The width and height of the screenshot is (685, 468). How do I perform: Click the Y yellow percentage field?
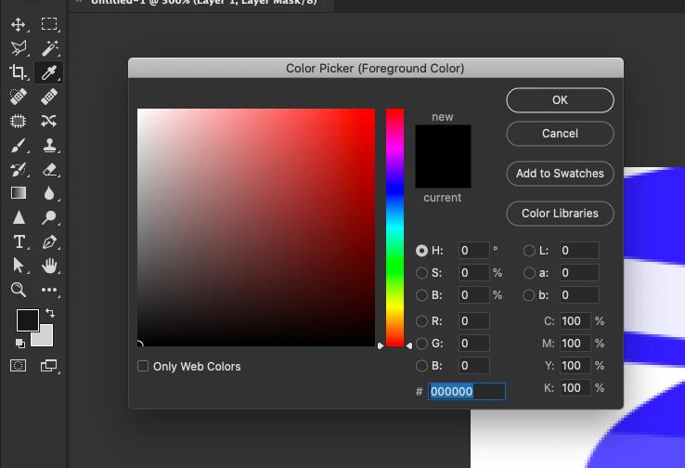[x=575, y=365]
